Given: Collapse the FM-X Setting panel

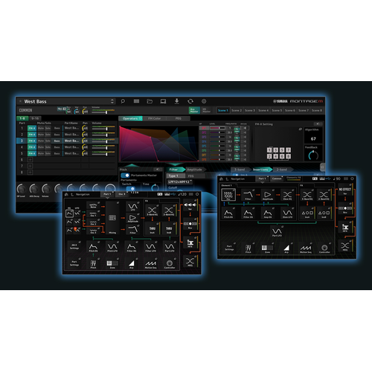Looking at the screenshot, I should click(318, 124).
